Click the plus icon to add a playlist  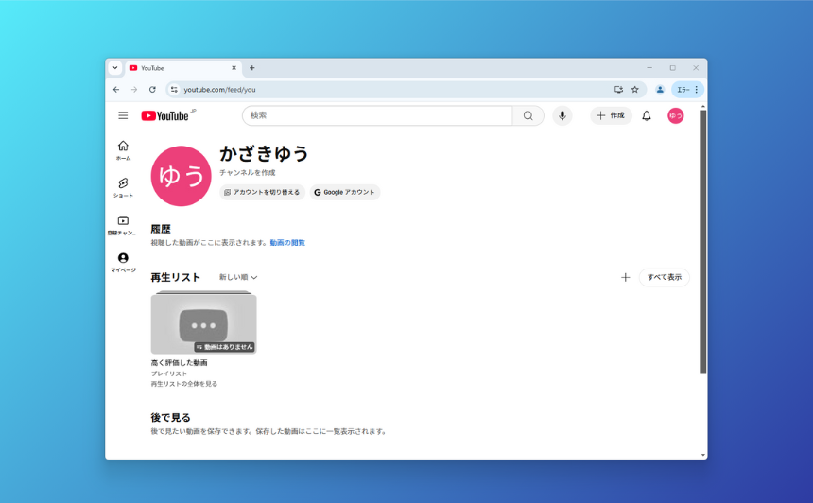625,277
